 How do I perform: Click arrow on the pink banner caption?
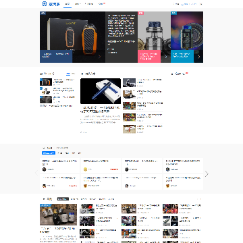point(166,57)
